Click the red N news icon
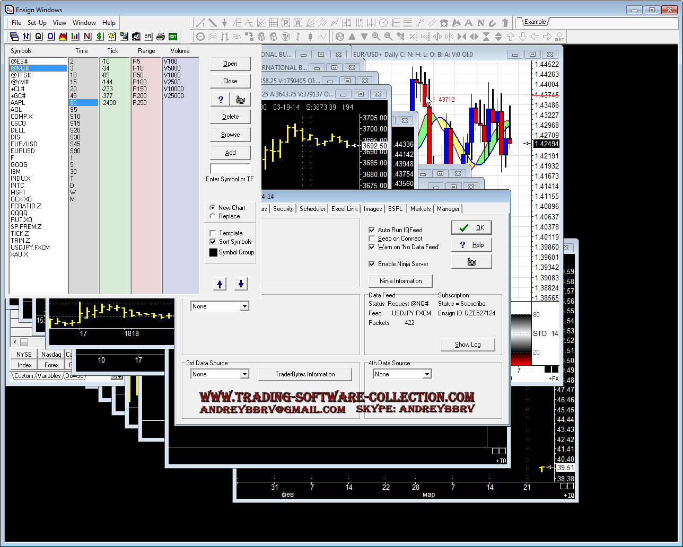This screenshot has width=683, height=547. tap(87, 36)
